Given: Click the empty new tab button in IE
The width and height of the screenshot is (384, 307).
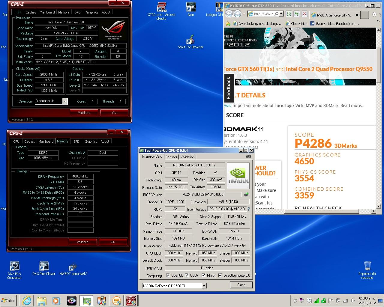Looking at the screenshot, I should [x=364, y=15].
